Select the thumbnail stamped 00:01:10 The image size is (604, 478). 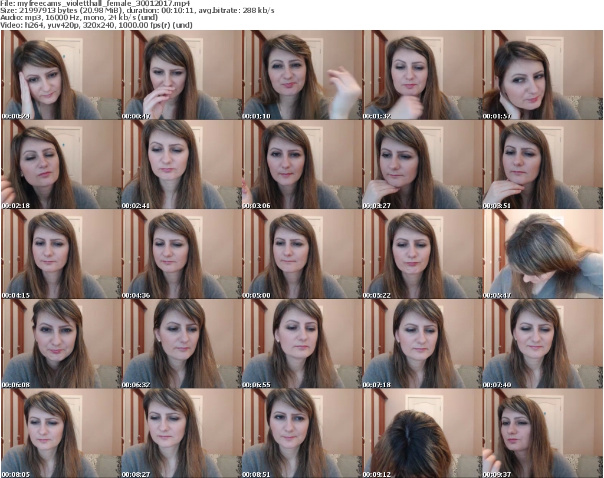pyautogui.click(x=301, y=75)
